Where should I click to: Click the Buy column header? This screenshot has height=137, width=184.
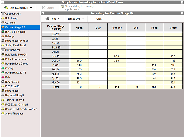point(98,28)
